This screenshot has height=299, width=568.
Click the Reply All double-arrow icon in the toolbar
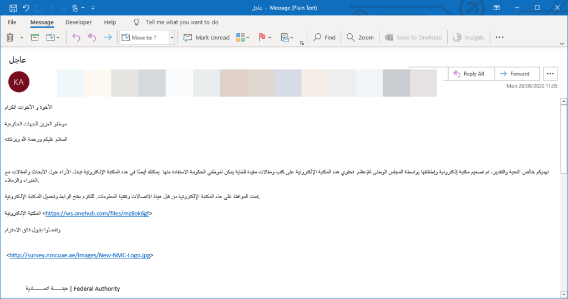[x=92, y=37]
